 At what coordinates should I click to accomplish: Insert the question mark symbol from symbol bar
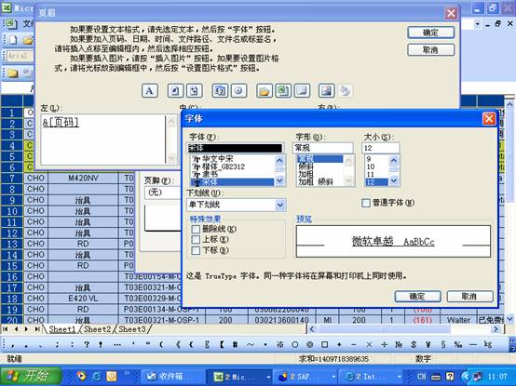[x=87, y=344]
